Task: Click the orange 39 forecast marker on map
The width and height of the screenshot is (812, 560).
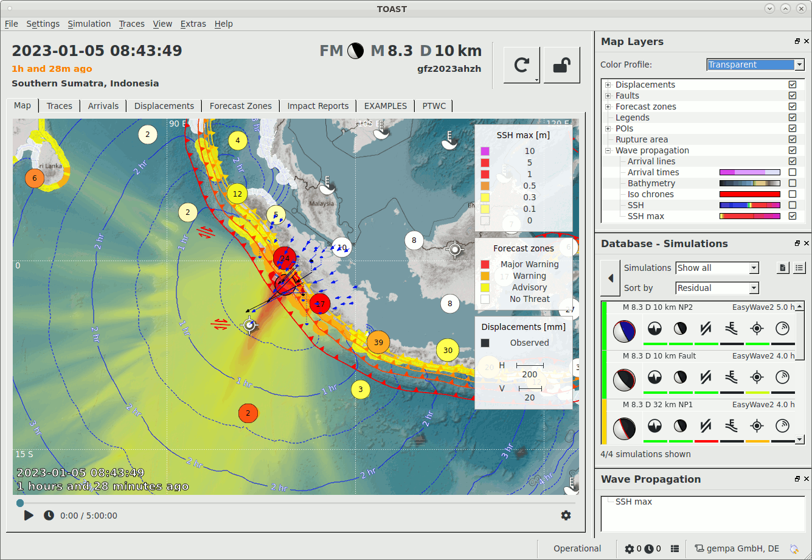Action: (378, 342)
